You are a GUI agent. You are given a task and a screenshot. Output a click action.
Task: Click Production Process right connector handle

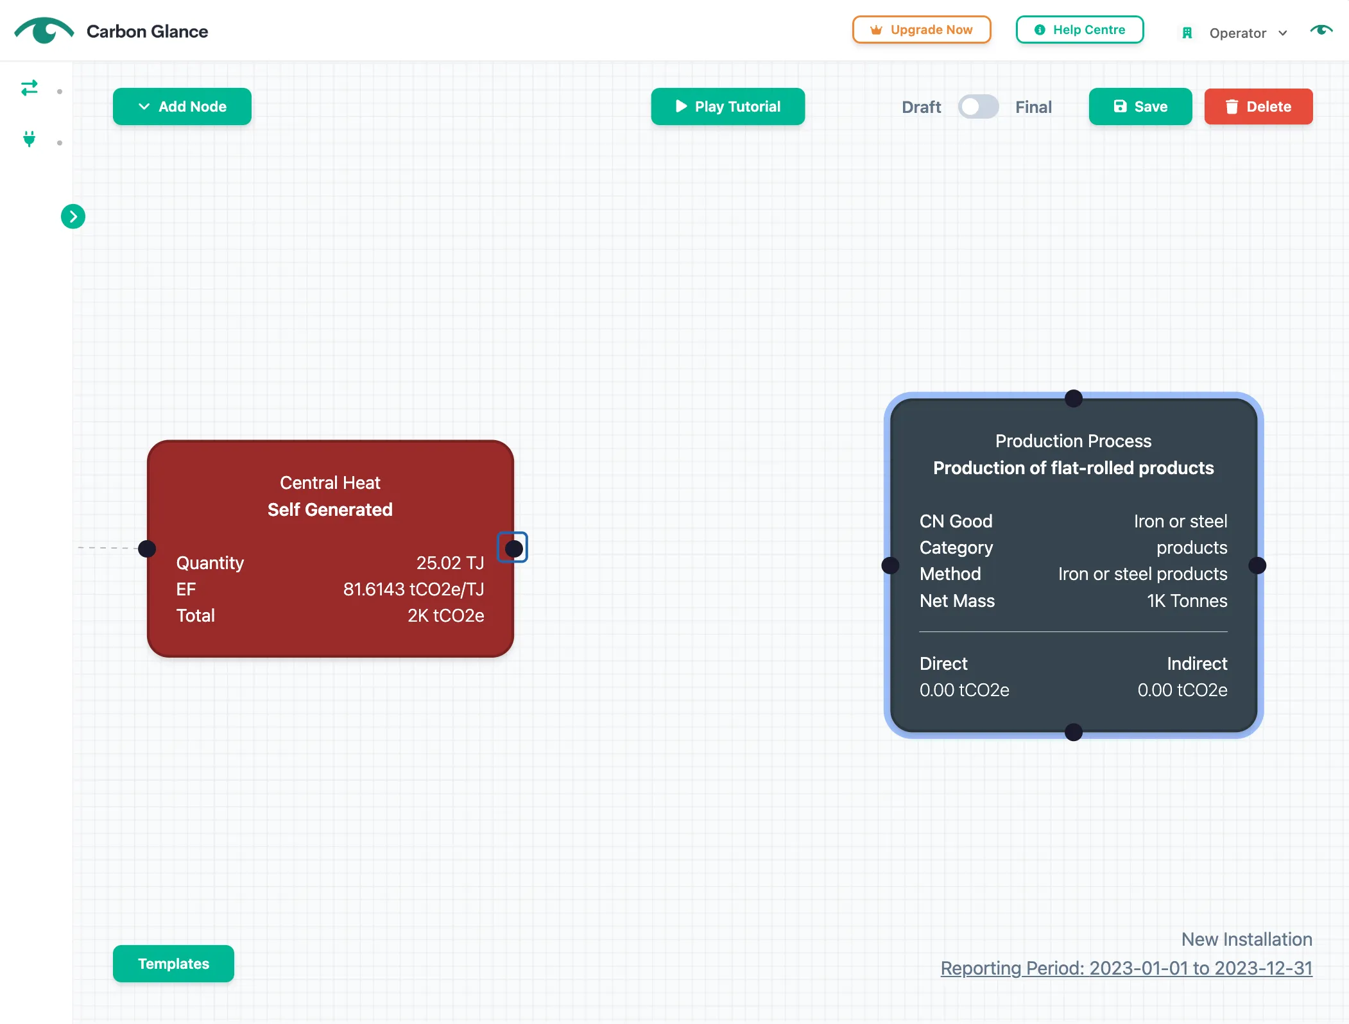1257,565
